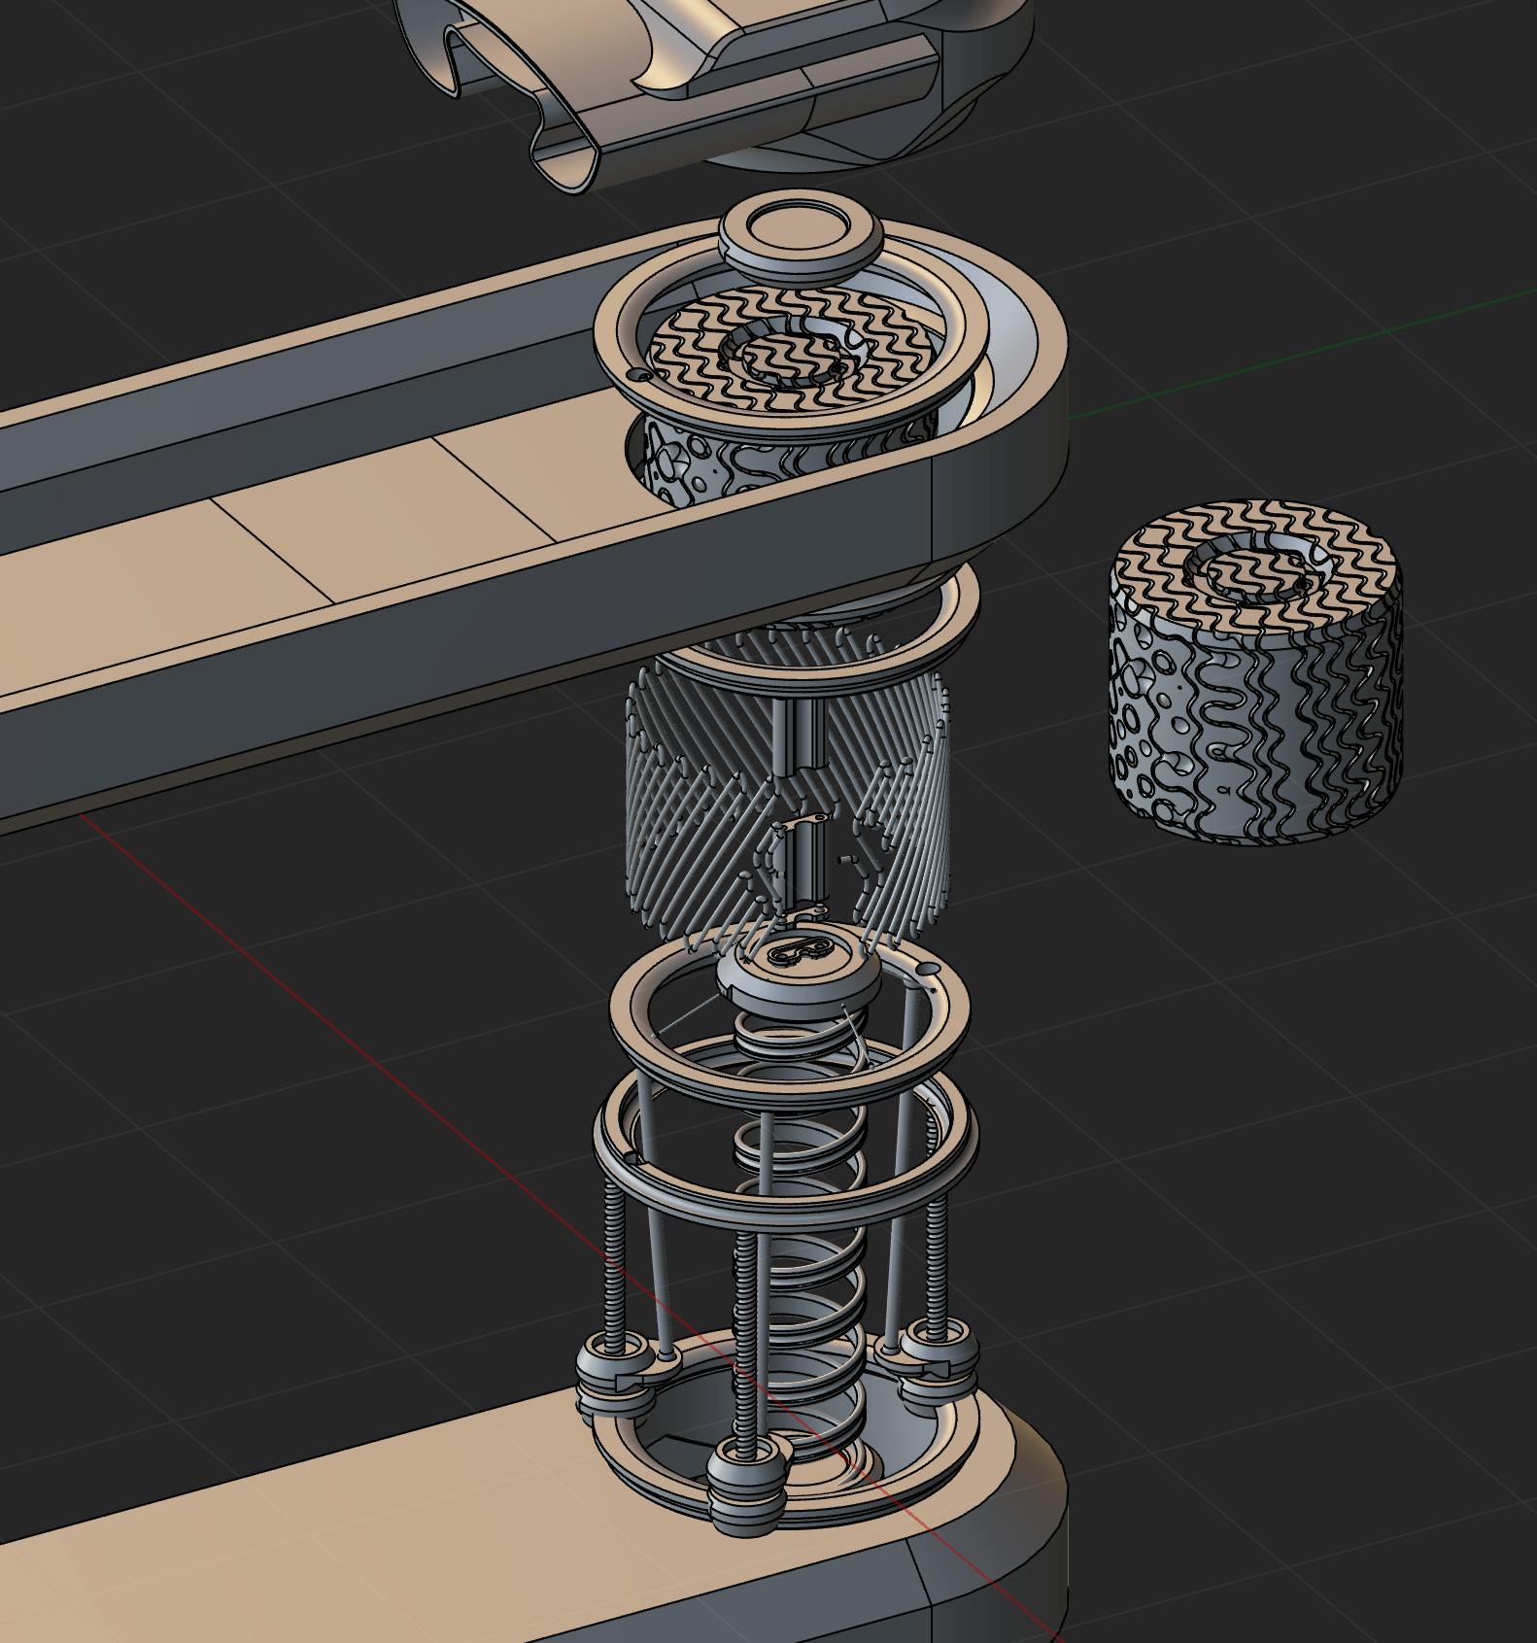1537x1643 pixels.
Task: Select the round cap above the upper arm
Action: pos(802,238)
